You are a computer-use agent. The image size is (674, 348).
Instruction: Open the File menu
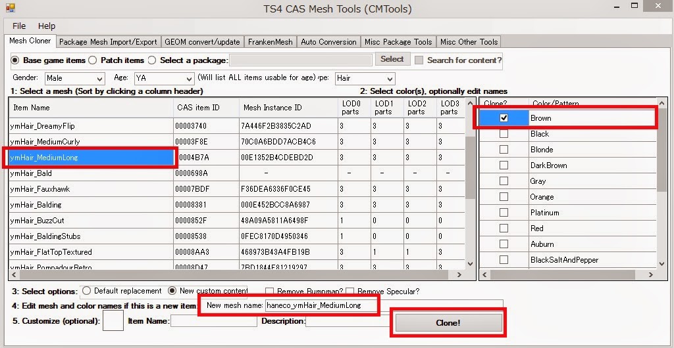(19, 26)
